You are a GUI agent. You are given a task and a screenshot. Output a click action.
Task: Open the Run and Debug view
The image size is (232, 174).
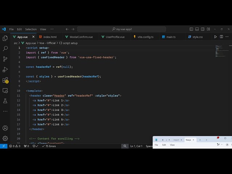coord(5,69)
